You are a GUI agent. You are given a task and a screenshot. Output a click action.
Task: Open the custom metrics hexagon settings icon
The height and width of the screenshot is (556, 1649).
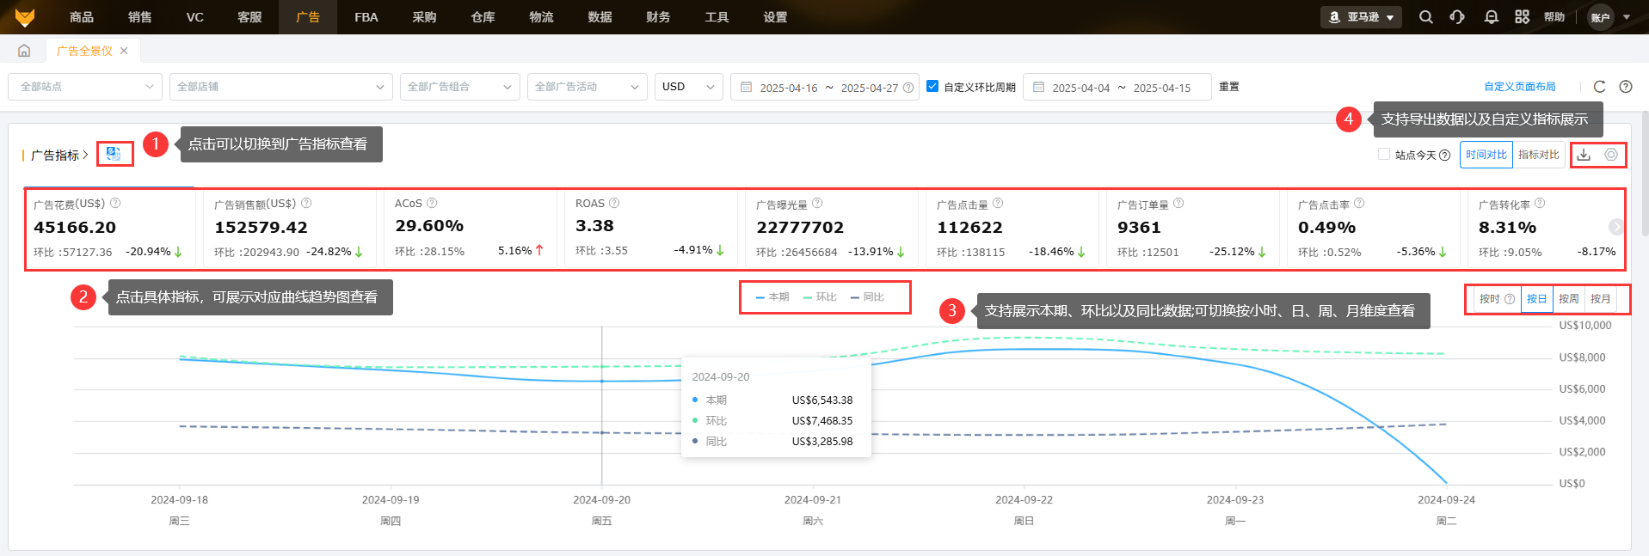(x=1611, y=155)
